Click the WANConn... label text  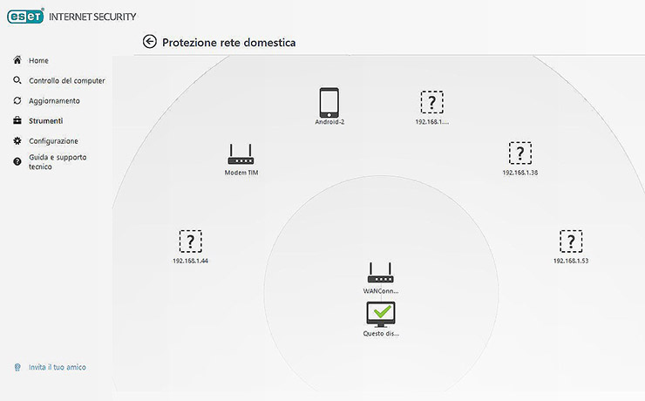click(x=381, y=291)
